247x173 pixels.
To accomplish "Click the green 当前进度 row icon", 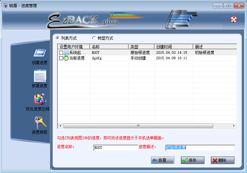I will [x=66, y=58].
